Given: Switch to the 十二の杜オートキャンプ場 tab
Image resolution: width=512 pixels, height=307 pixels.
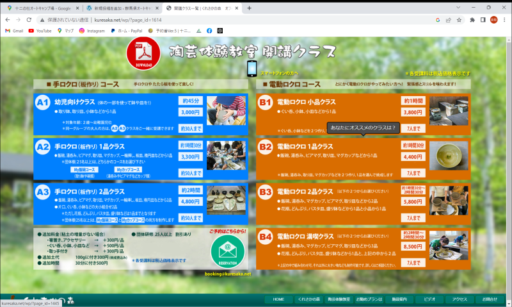Looking at the screenshot, I should (x=42, y=8).
